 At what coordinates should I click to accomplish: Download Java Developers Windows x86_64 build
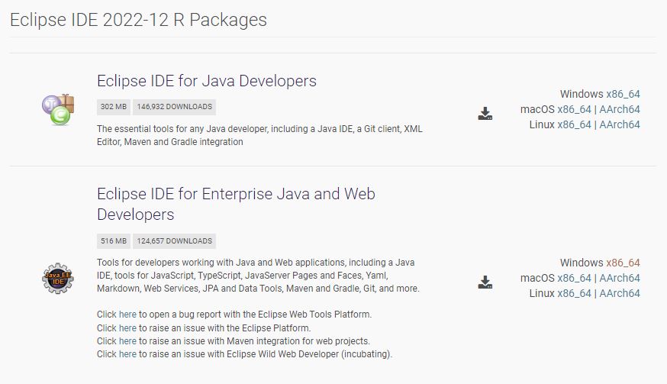tap(623, 94)
